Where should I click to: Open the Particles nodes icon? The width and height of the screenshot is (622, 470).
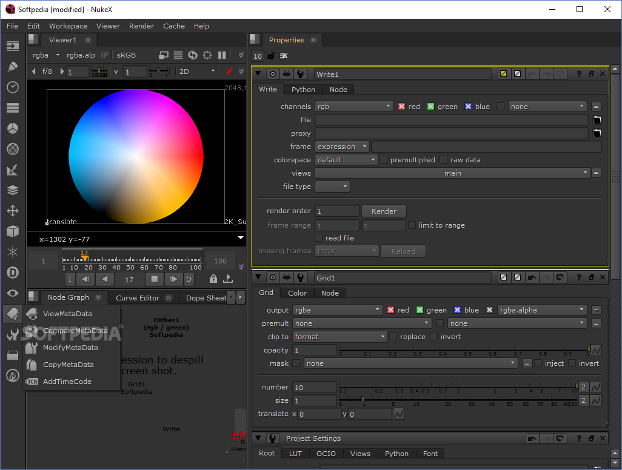[x=13, y=251]
